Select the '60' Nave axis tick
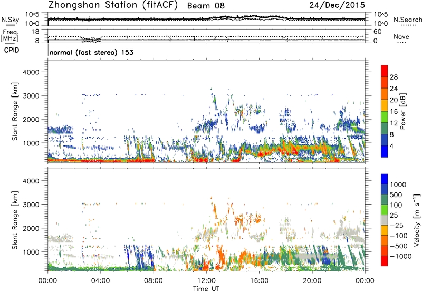 click(x=377, y=32)
